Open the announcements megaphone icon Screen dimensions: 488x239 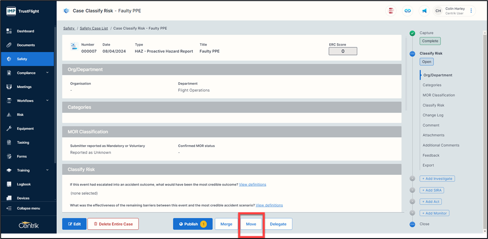pos(424,11)
